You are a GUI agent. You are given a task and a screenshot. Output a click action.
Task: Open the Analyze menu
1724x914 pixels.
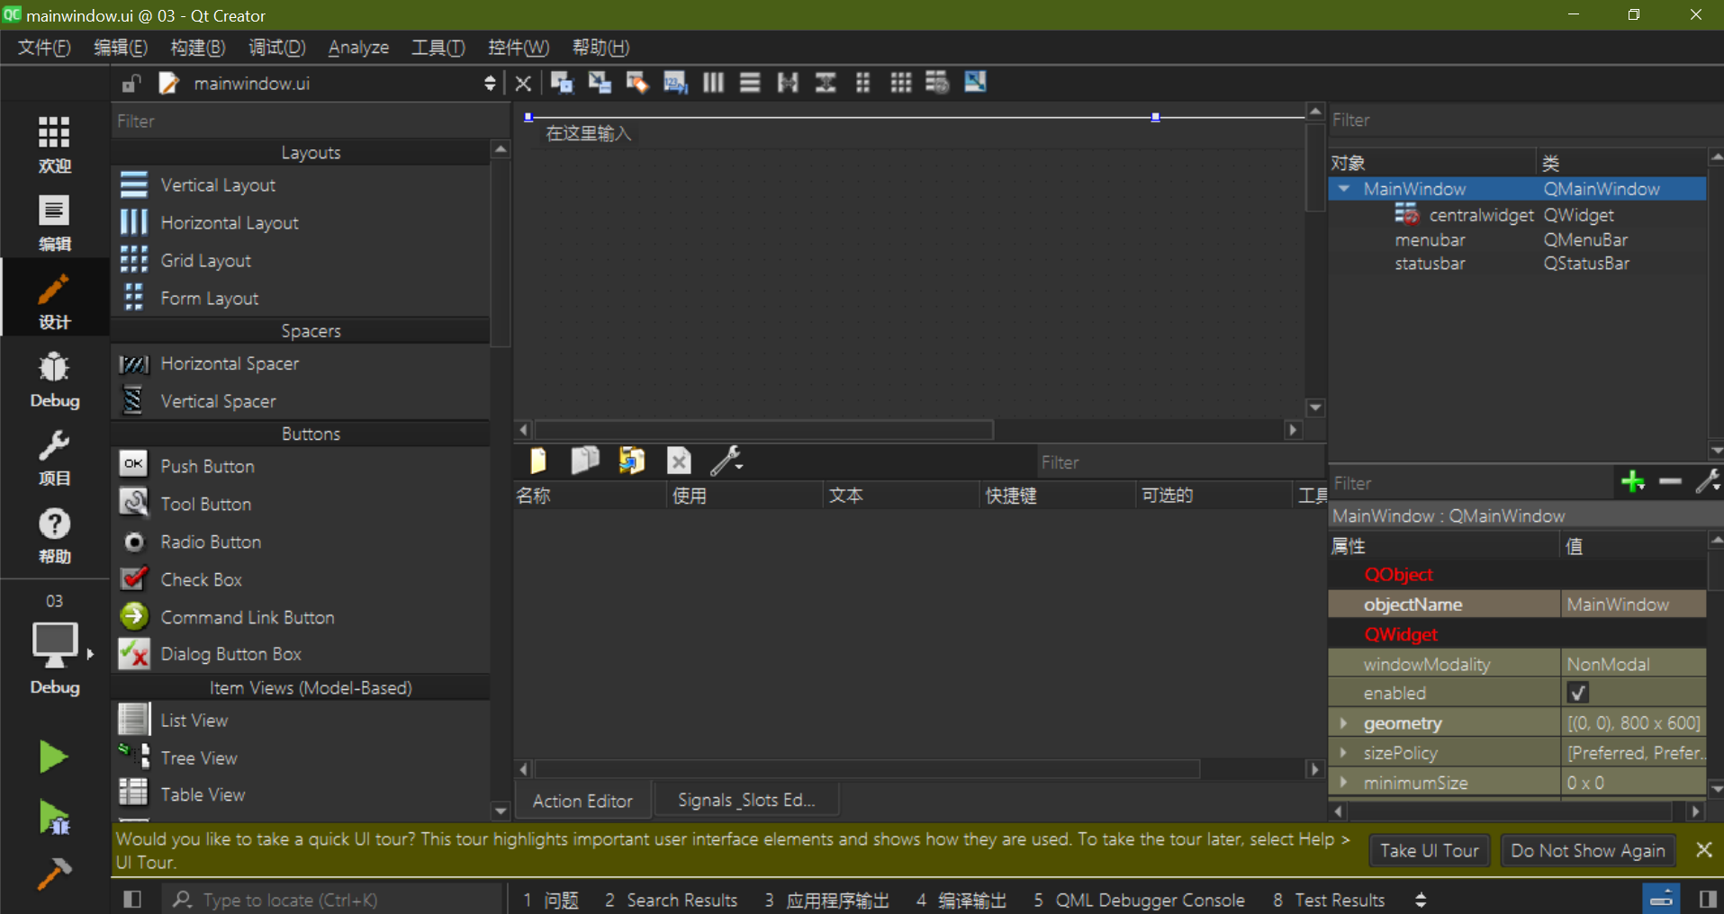[358, 48]
